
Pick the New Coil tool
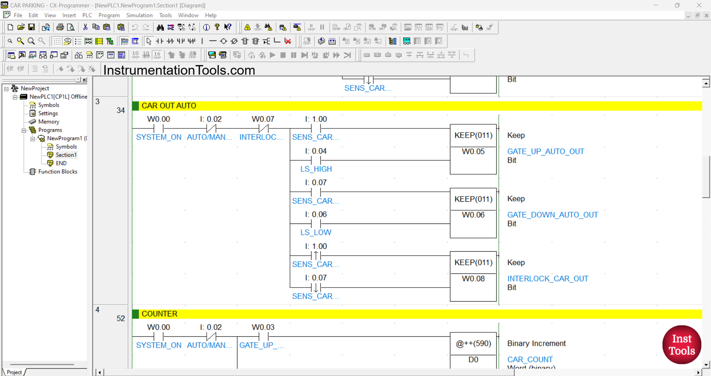pyautogui.click(x=223, y=41)
